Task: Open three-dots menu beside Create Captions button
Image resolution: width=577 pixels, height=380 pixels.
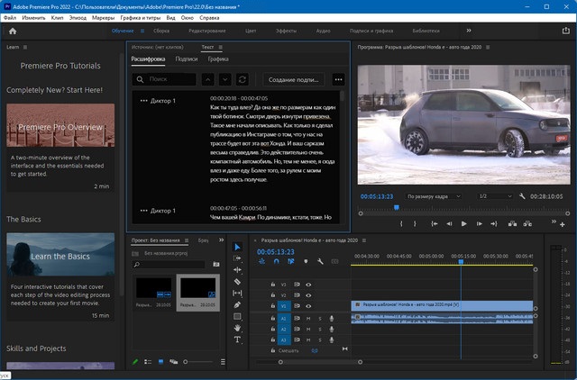Action: [x=338, y=79]
